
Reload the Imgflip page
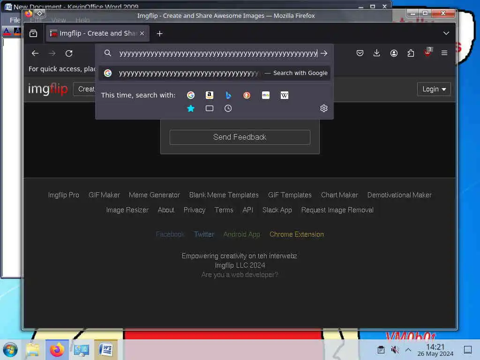(x=69, y=53)
